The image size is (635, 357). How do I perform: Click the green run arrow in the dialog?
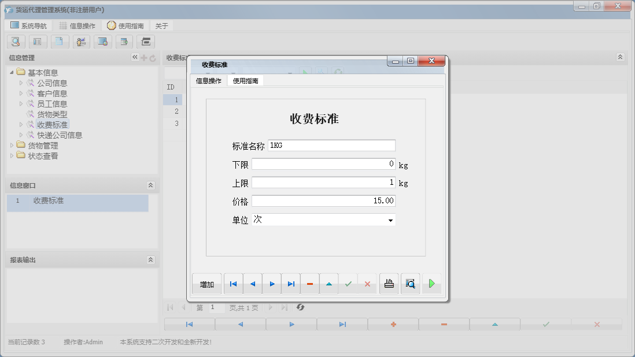(x=432, y=283)
